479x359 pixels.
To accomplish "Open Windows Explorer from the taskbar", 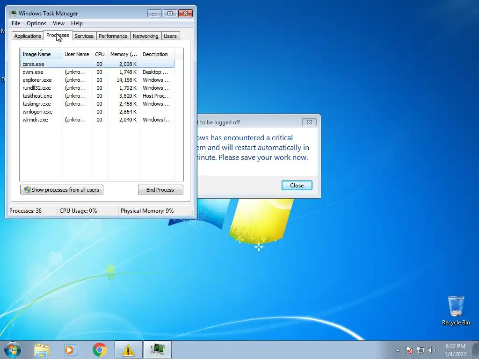I will click(42, 350).
